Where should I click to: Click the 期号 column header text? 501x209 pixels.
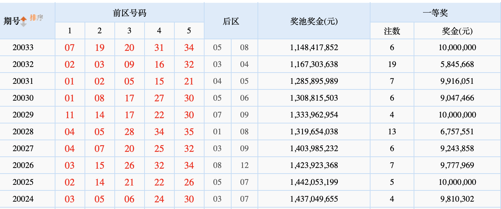click(12, 21)
